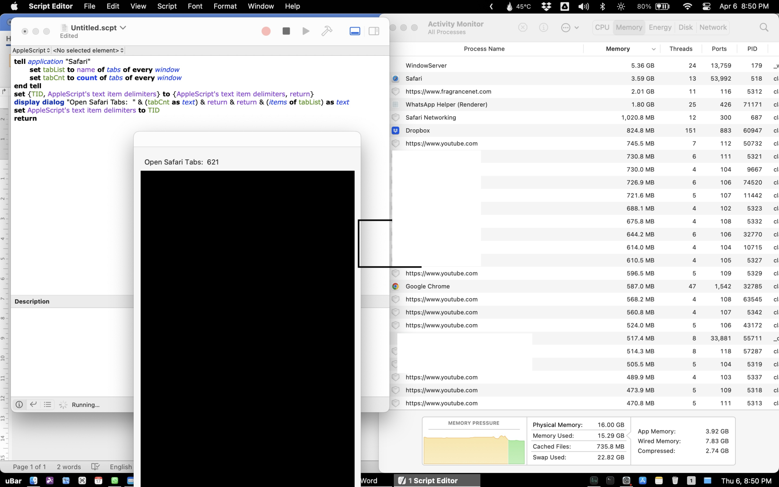
Task: Switch to the Energy tab
Action: [x=660, y=27]
